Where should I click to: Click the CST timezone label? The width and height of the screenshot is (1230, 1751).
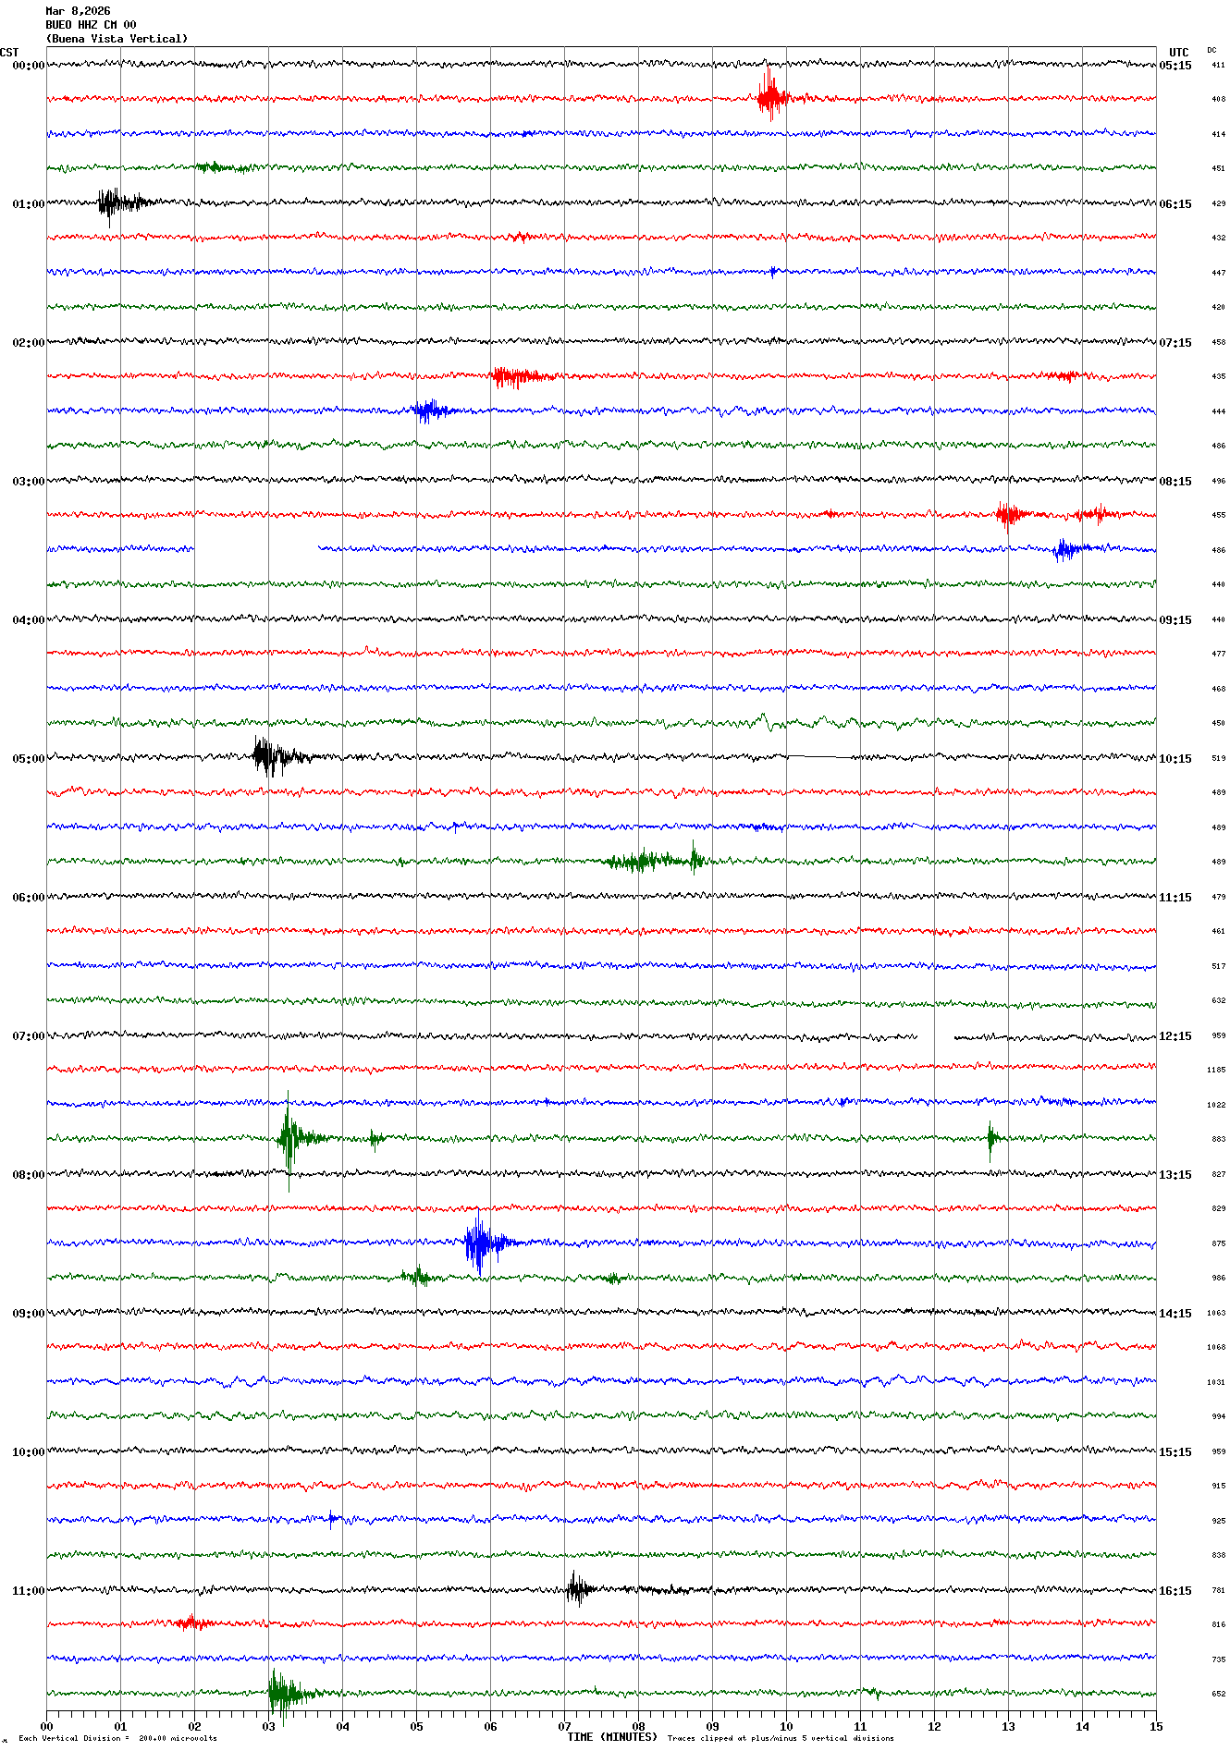(9, 53)
